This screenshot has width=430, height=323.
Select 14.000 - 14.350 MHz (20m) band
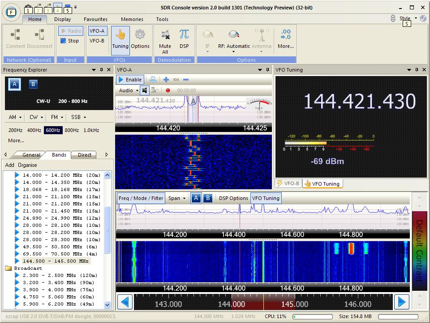61,182
